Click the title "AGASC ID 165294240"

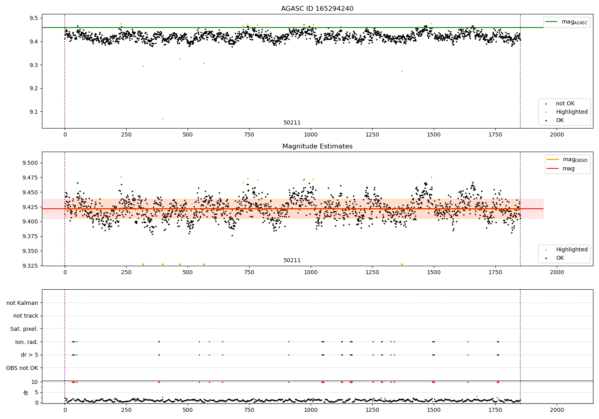pos(317,9)
